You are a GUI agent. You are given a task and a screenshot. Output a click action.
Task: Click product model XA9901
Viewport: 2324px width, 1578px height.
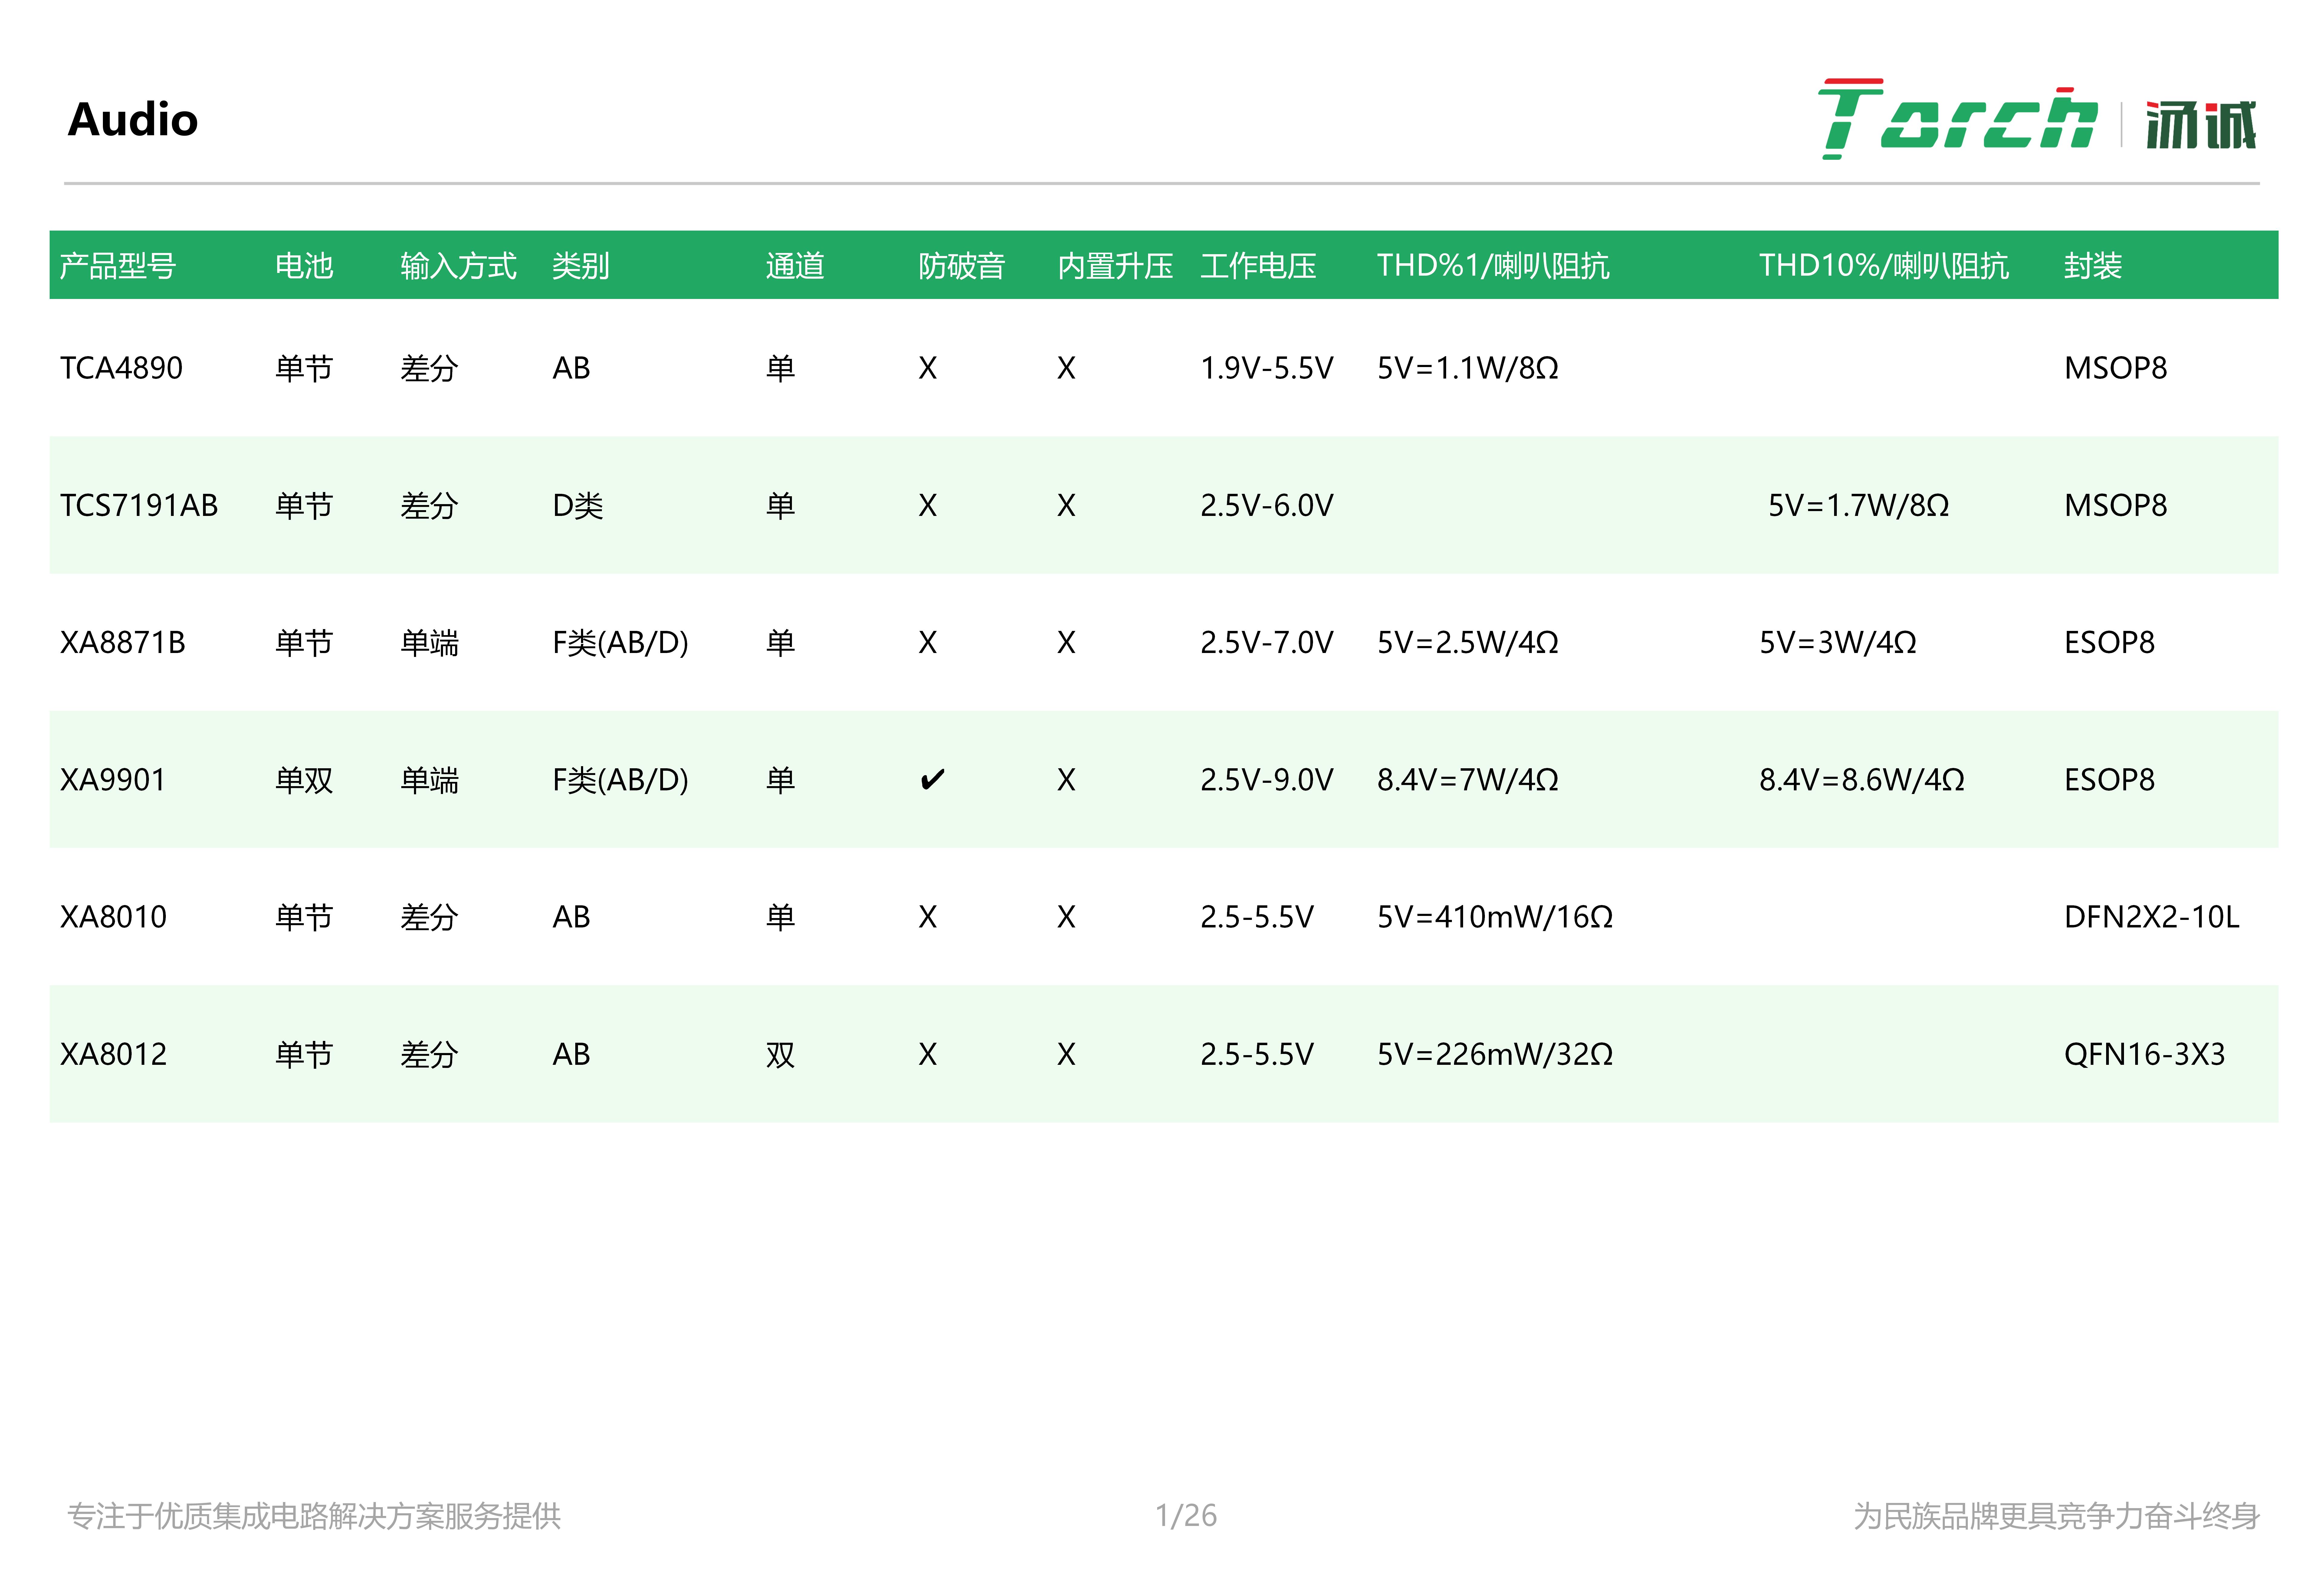113,780
